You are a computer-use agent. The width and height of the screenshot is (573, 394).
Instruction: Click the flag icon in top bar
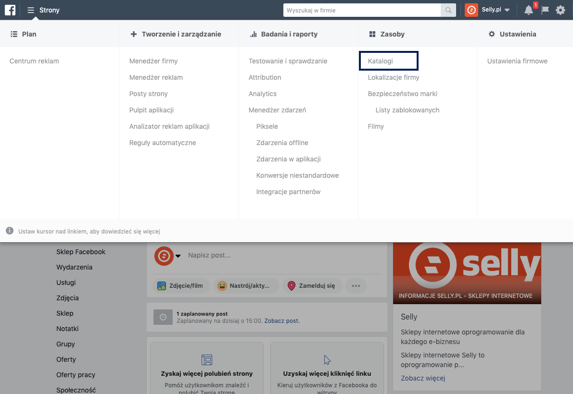[545, 10]
